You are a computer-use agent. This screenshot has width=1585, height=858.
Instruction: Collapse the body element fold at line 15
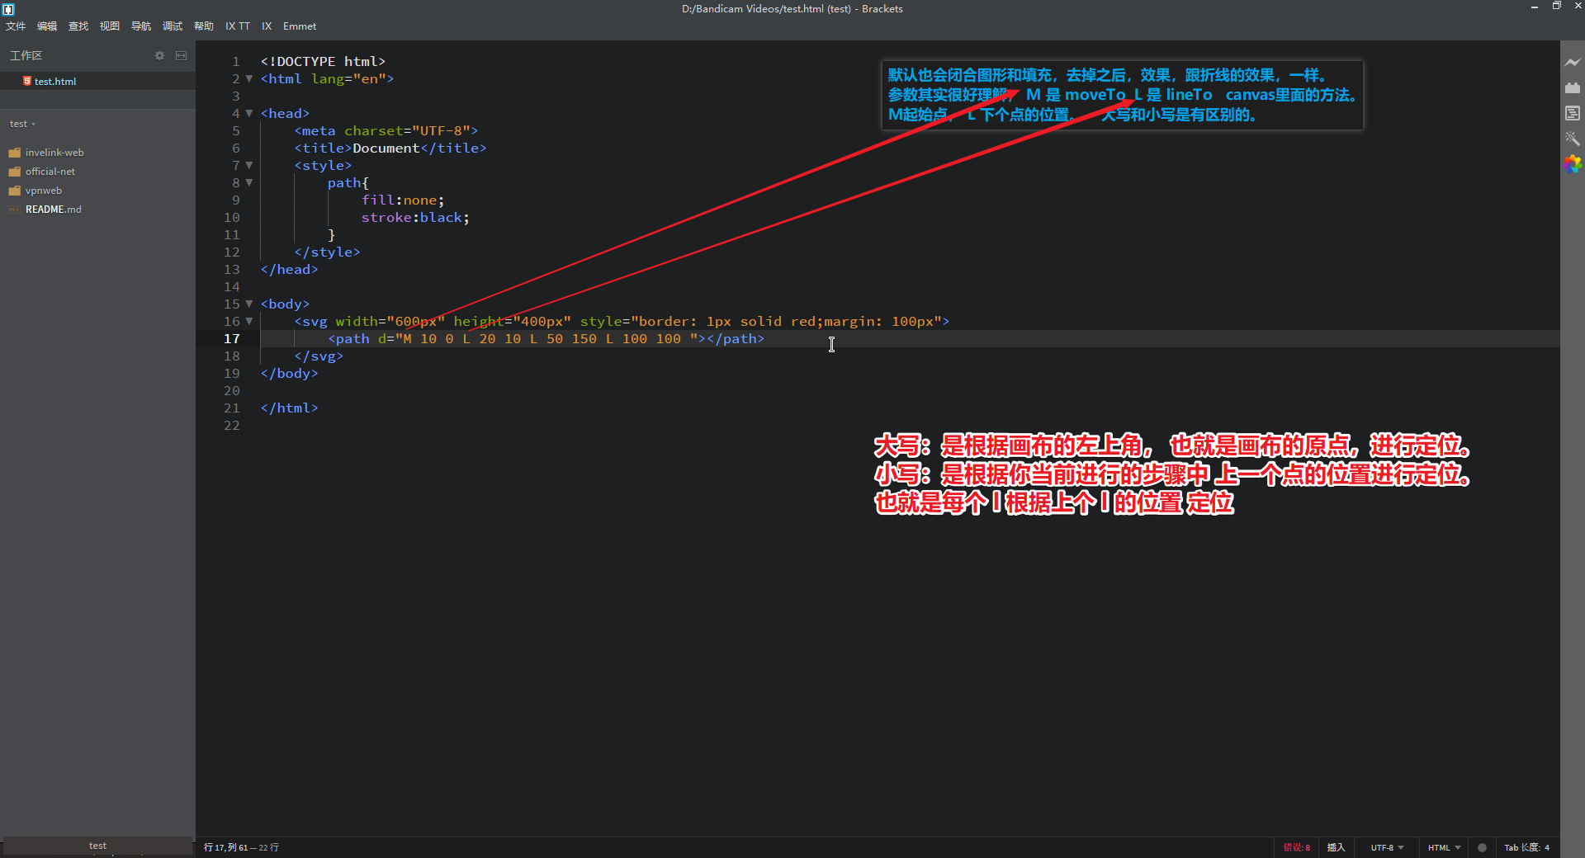249,304
